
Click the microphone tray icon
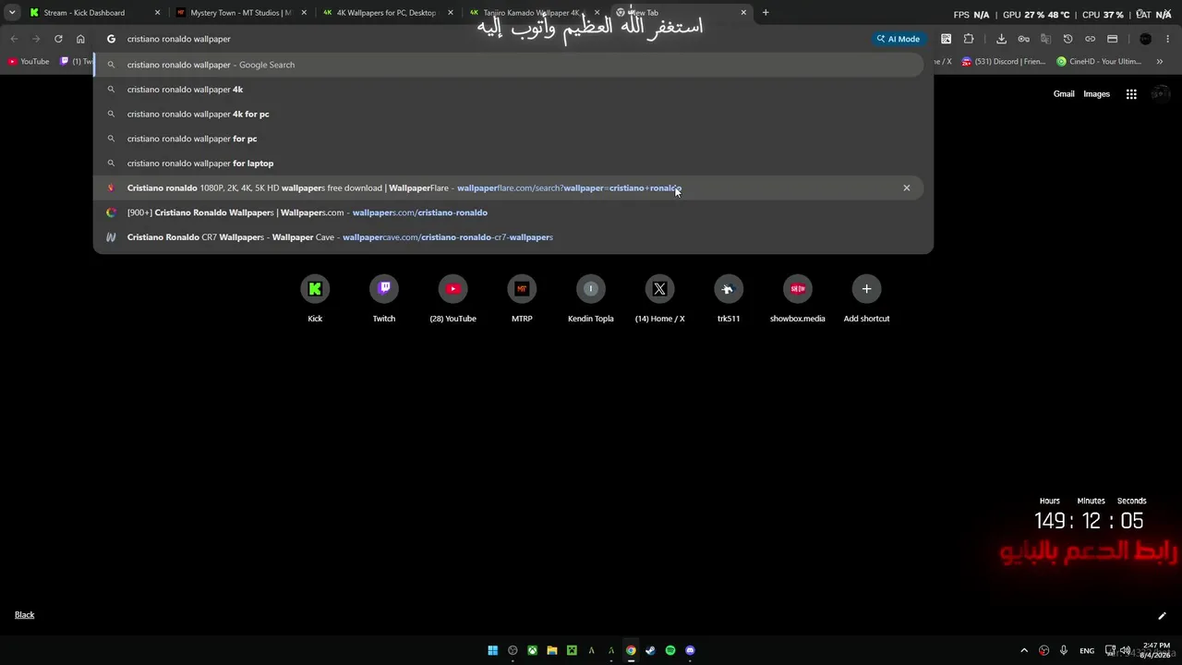(1064, 650)
